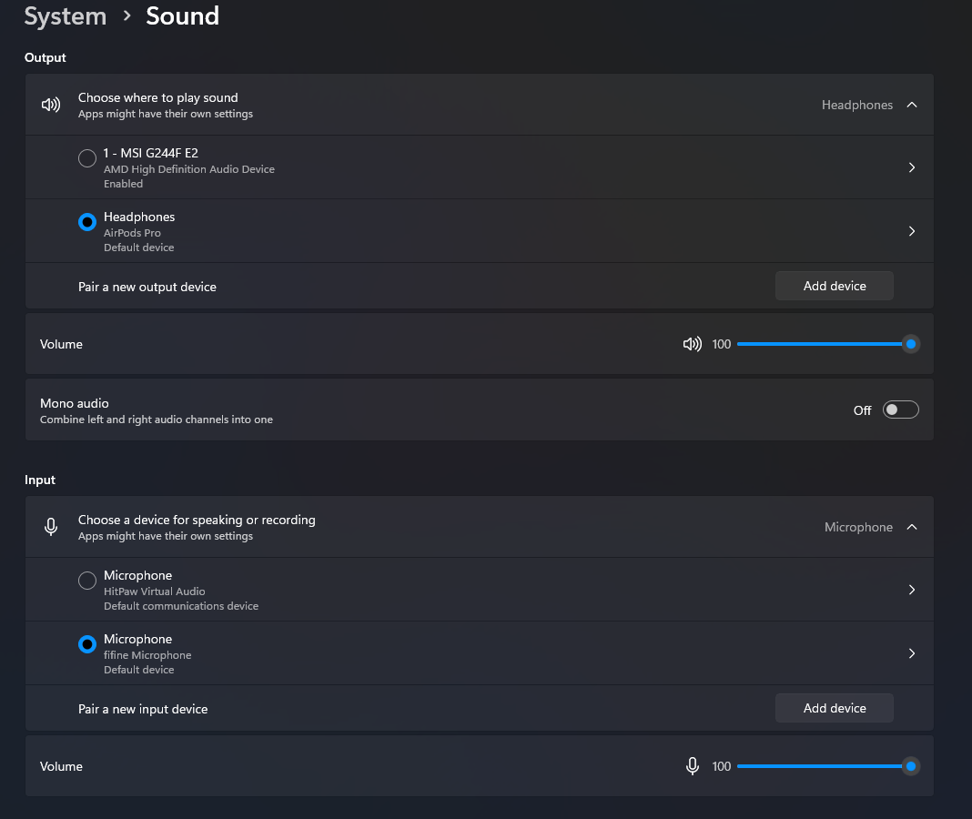The width and height of the screenshot is (972, 819).
Task: Open AirPods Pro Headphones properties arrow
Action: point(911,231)
